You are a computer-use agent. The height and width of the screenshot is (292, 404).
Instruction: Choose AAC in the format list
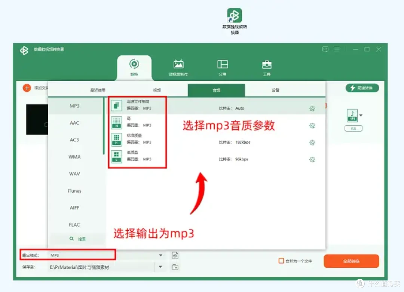coord(74,123)
